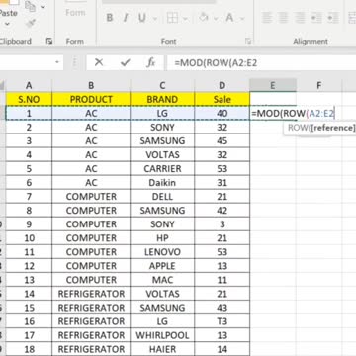The width and height of the screenshot is (356, 356).
Task: Open the Name Box dropdown arrow
Action: click(57, 62)
